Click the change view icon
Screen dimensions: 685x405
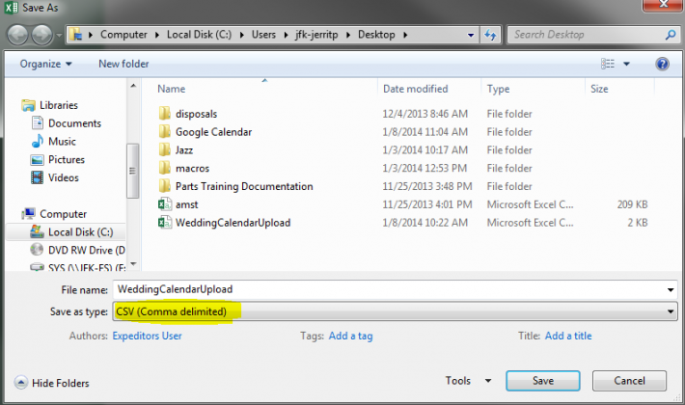point(608,64)
